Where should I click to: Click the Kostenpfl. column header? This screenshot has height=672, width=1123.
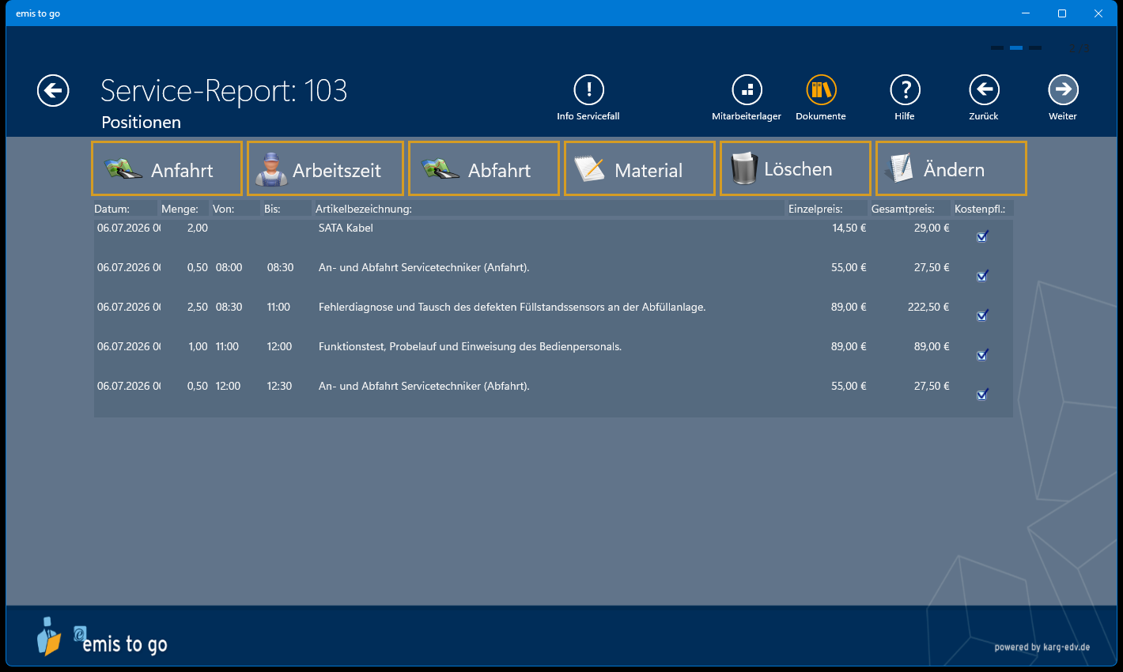pos(983,209)
